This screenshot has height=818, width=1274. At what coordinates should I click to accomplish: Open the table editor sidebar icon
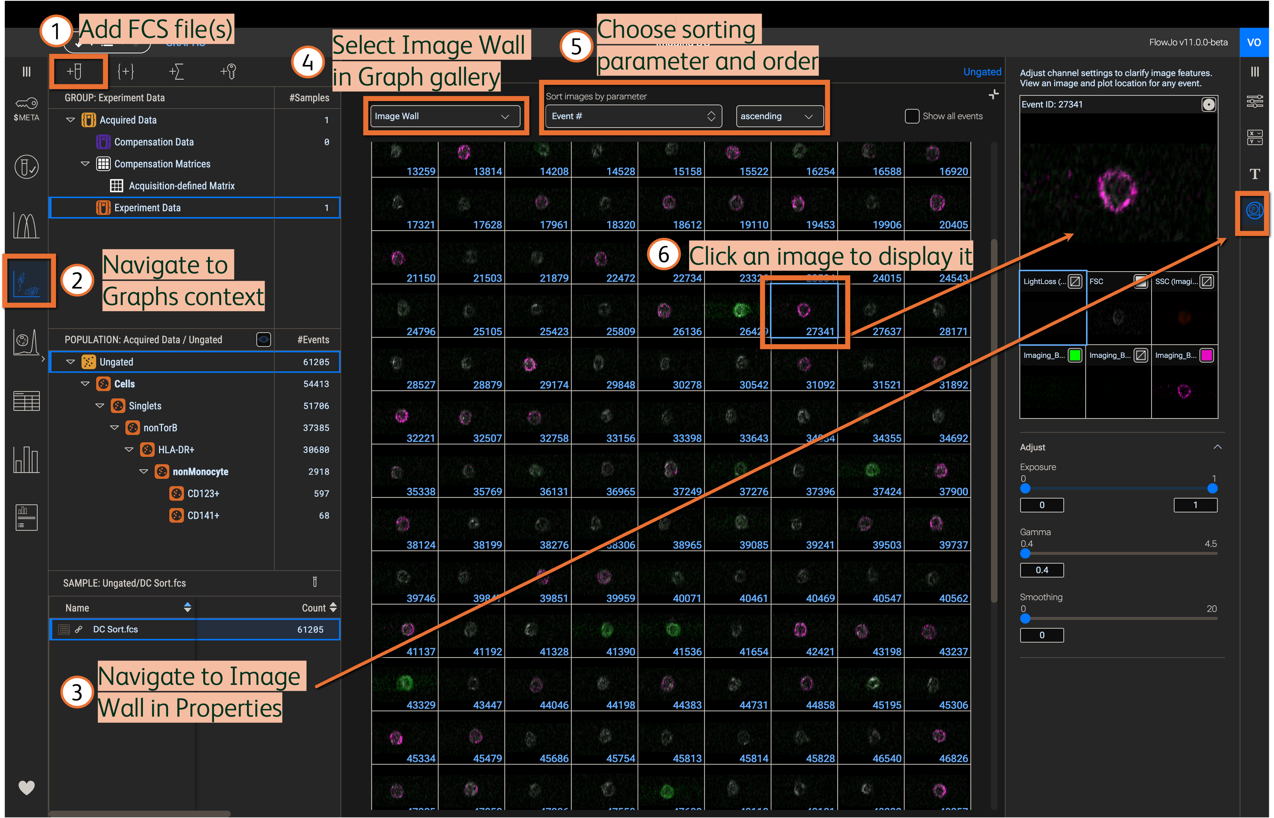click(26, 401)
